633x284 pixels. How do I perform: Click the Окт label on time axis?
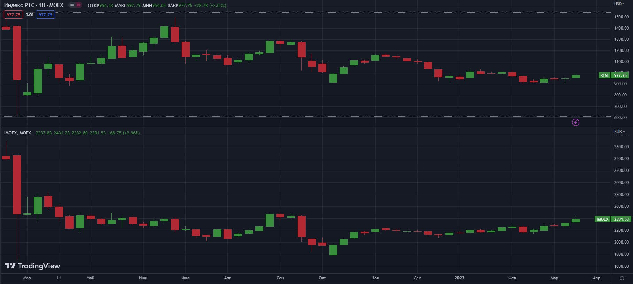click(x=322, y=278)
